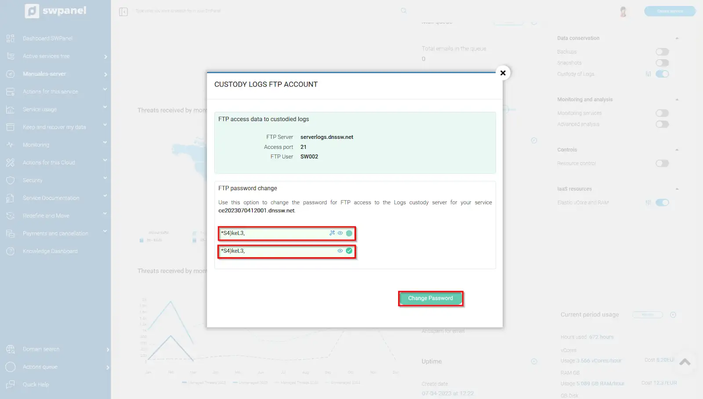Click into the first FTP password field

click(272, 233)
